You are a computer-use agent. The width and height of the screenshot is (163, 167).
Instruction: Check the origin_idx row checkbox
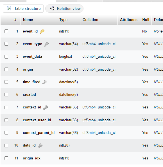coord(6,158)
